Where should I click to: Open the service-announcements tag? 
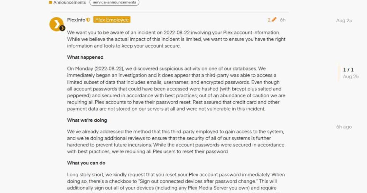(x=114, y=2)
